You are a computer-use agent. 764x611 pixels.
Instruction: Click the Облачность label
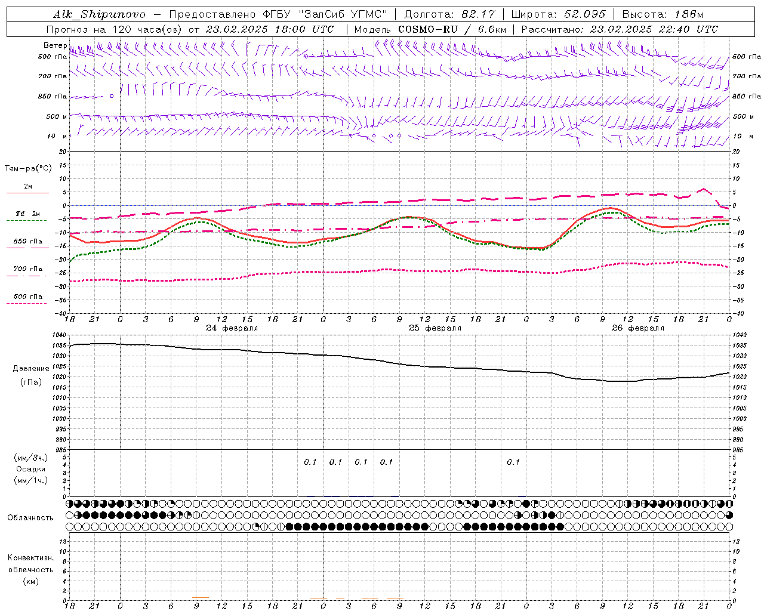pos(30,518)
